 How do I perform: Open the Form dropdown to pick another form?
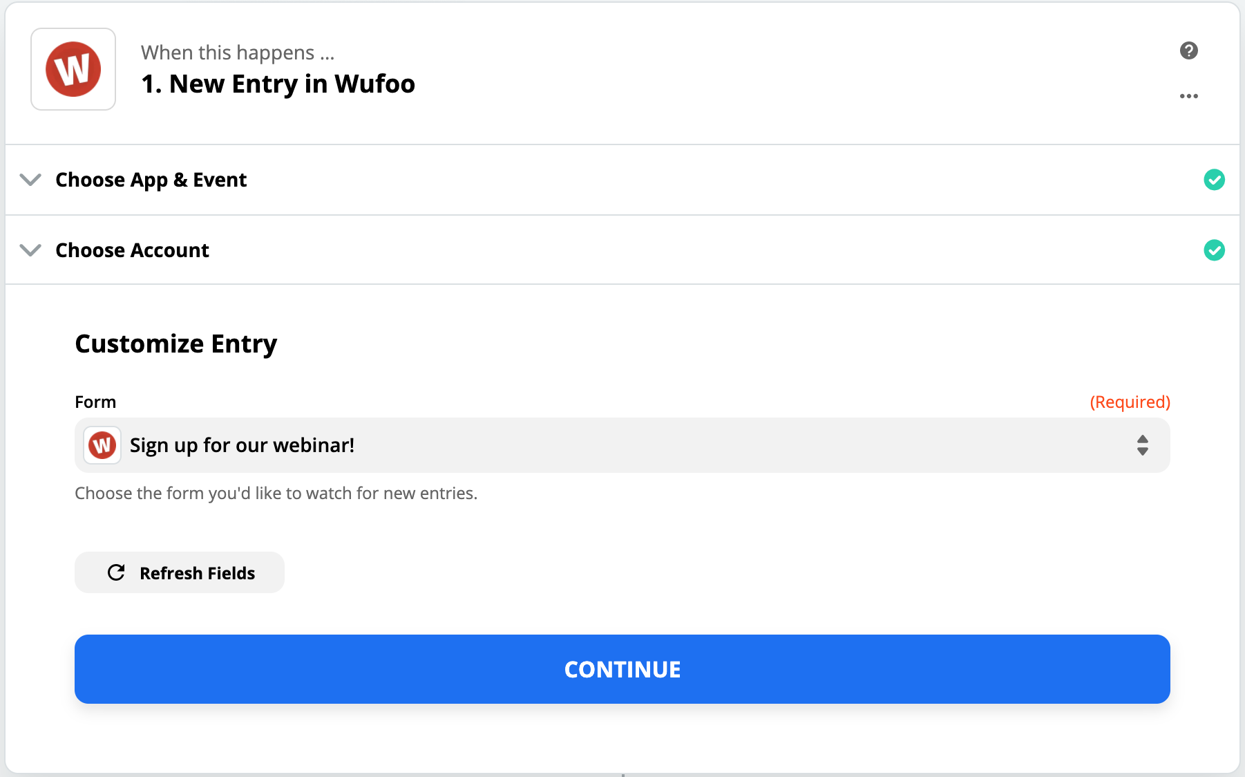coord(622,445)
